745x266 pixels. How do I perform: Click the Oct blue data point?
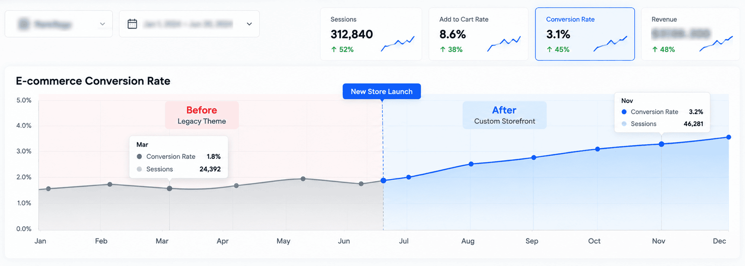click(x=597, y=149)
